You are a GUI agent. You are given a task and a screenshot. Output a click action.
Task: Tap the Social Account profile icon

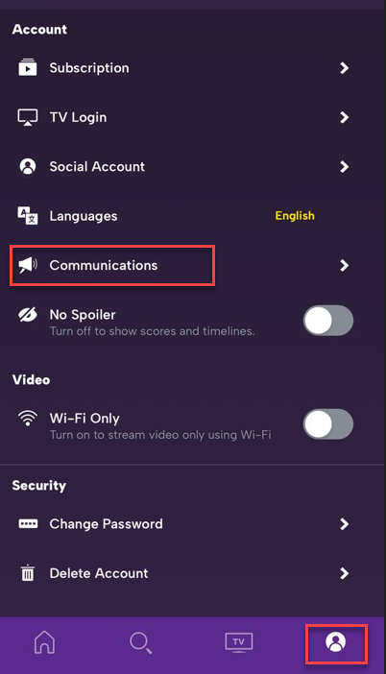(x=28, y=166)
